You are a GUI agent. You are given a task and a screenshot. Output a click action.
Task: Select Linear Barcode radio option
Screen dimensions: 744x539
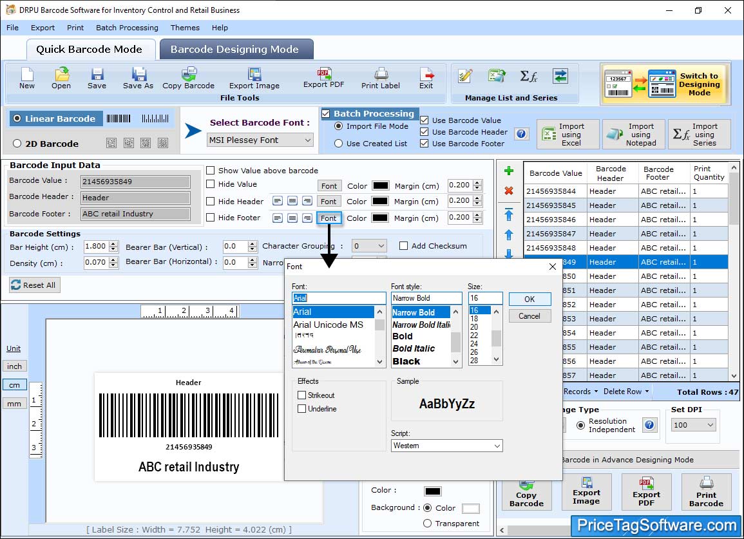pos(17,118)
